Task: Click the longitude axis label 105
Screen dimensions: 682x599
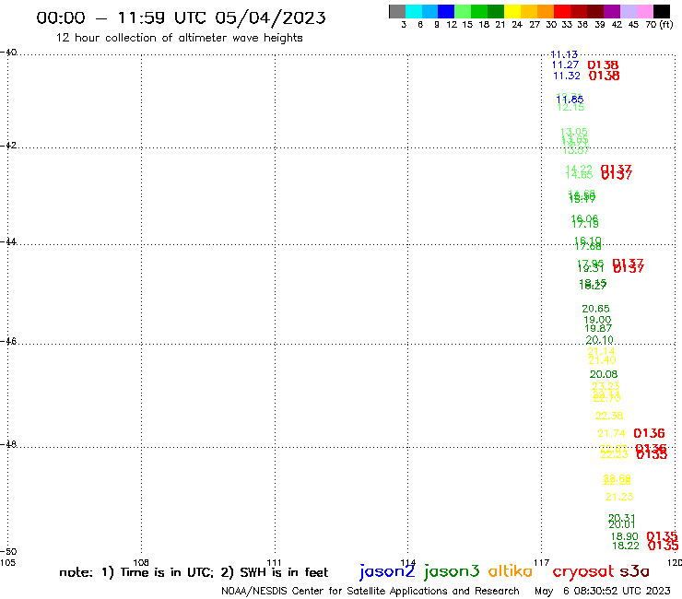Action: 7,562
